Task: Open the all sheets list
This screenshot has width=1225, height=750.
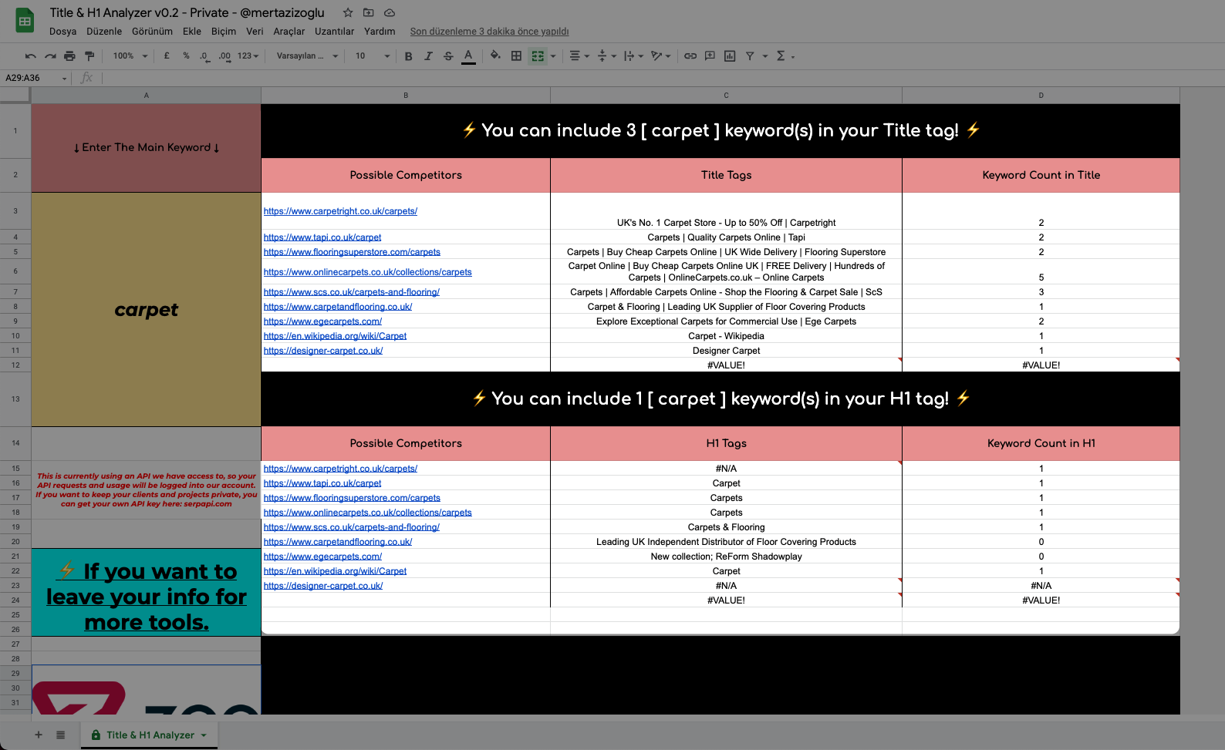Action: (x=60, y=735)
